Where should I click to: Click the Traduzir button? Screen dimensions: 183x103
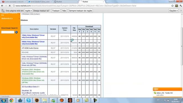pyautogui.click(x=56, y=11)
